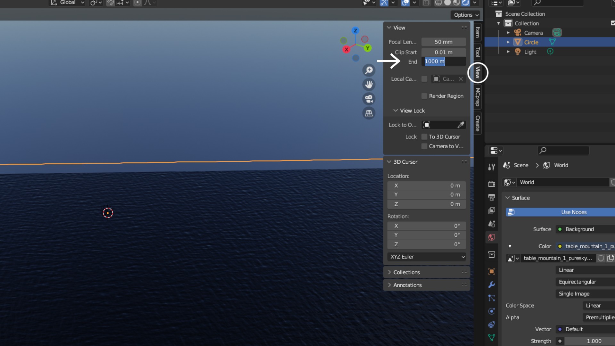The width and height of the screenshot is (615, 346).
Task: Open the Options dropdown button
Action: click(466, 15)
